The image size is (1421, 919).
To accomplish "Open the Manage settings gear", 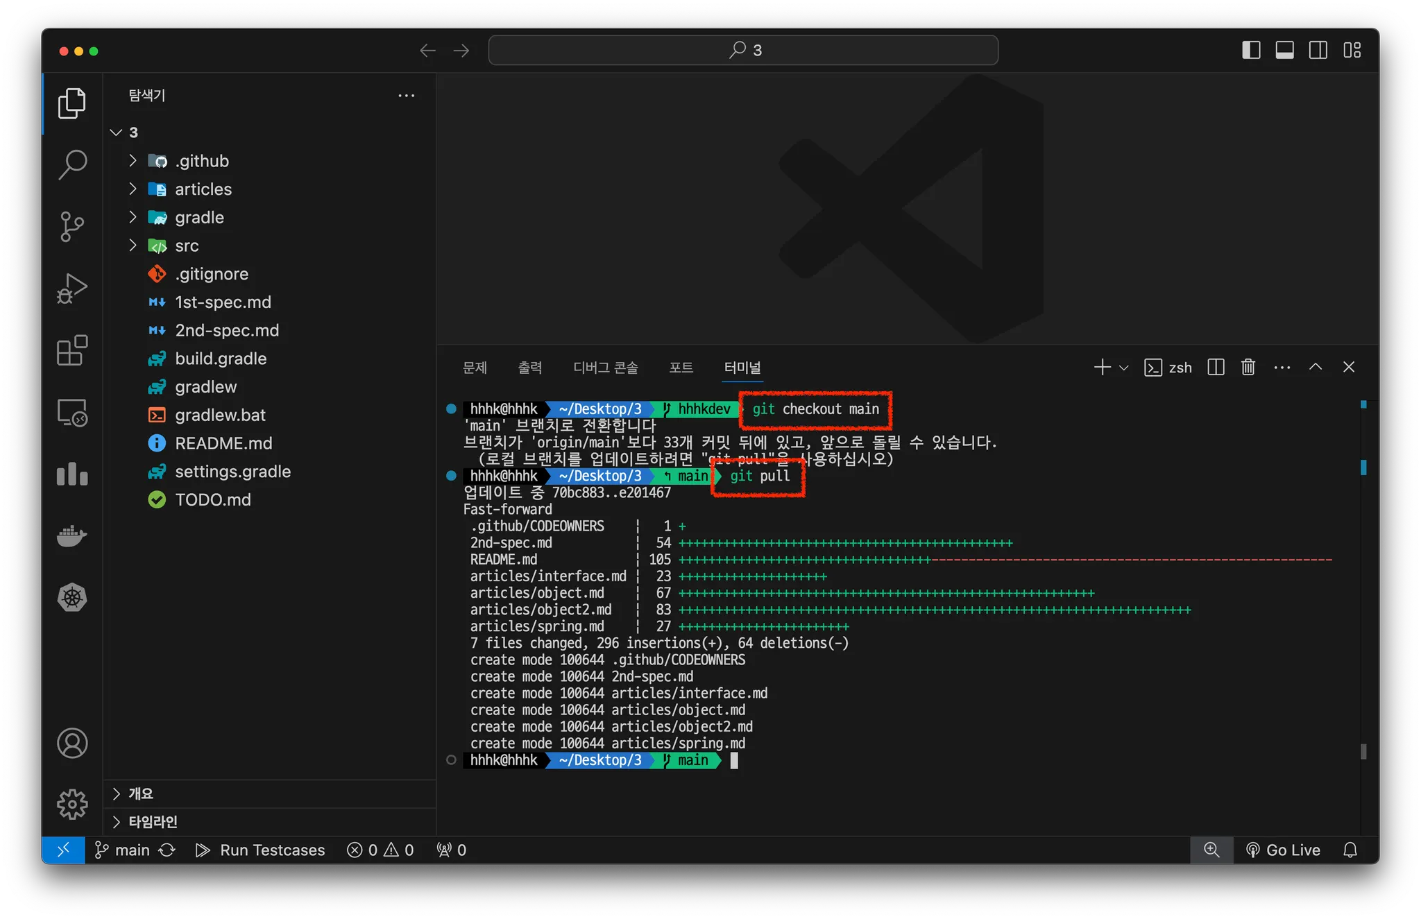I will click(x=72, y=804).
